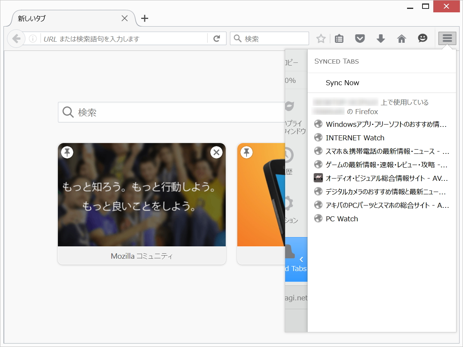463x347 pixels.
Task: Dismiss the Mozilla tile with its X
Action: [x=216, y=152]
